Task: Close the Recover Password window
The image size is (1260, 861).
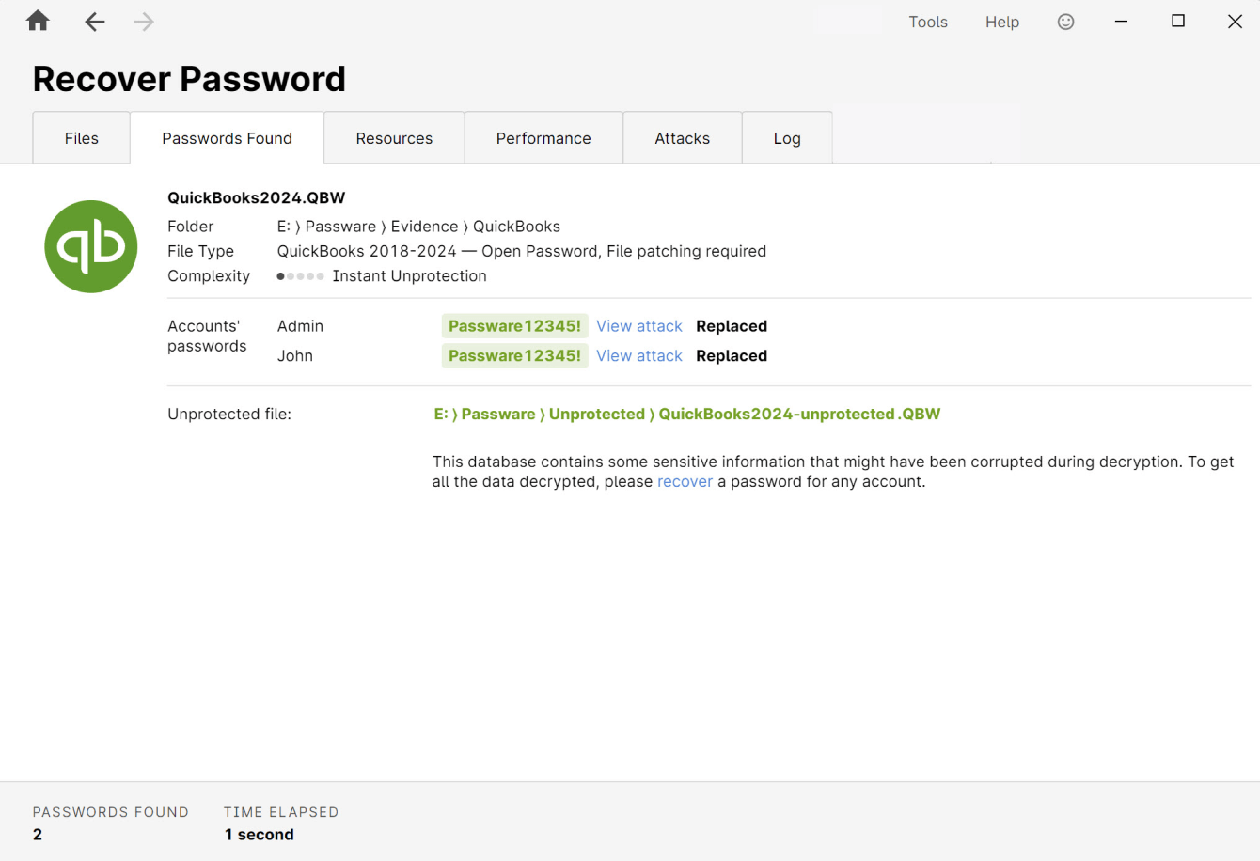Action: tap(1235, 22)
